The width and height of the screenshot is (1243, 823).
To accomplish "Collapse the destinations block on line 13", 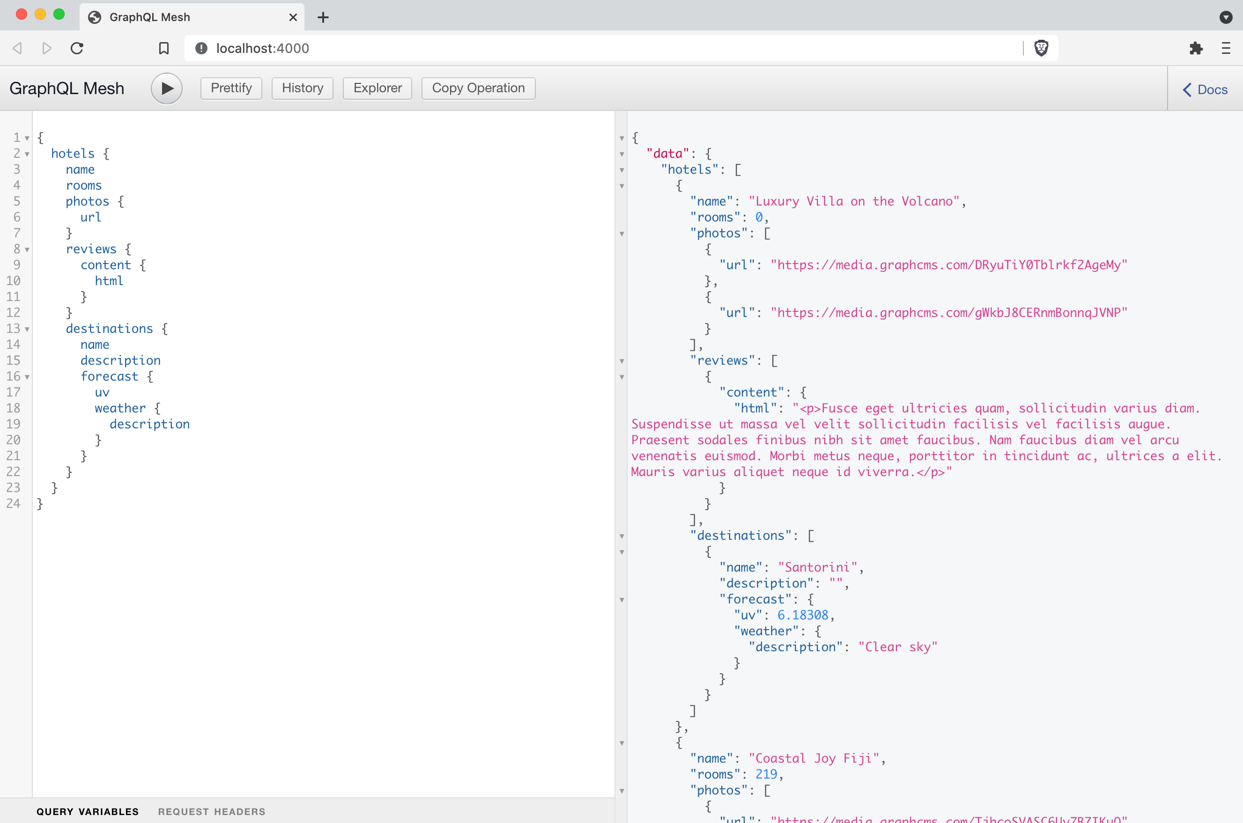I will (27, 329).
